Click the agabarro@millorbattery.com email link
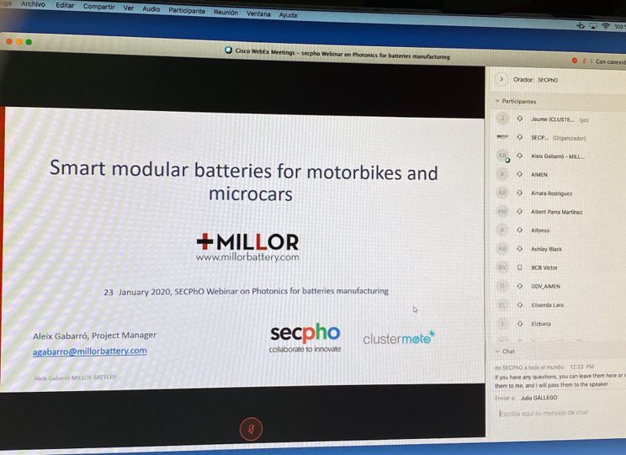Screen dimensions: 626x455 click(89, 351)
